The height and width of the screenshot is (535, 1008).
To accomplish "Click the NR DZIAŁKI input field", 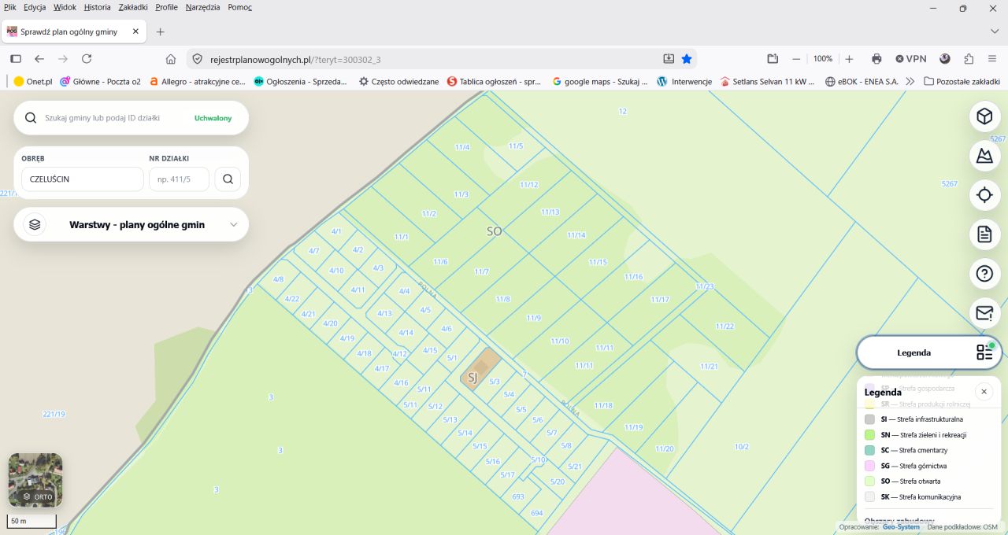I will [179, 179].
